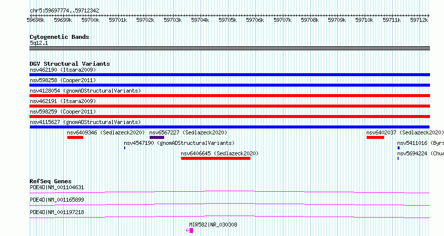Click the 59710k ruler tick label
This screenshot has width=444, height=236.
click(365, 20)
